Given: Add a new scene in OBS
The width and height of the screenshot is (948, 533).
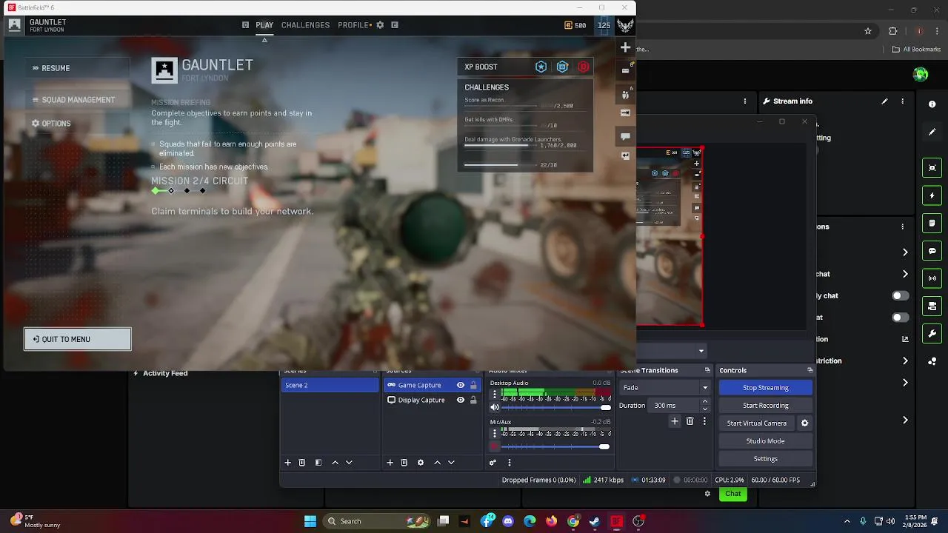Looking at the screenshot, I should 288,463.
